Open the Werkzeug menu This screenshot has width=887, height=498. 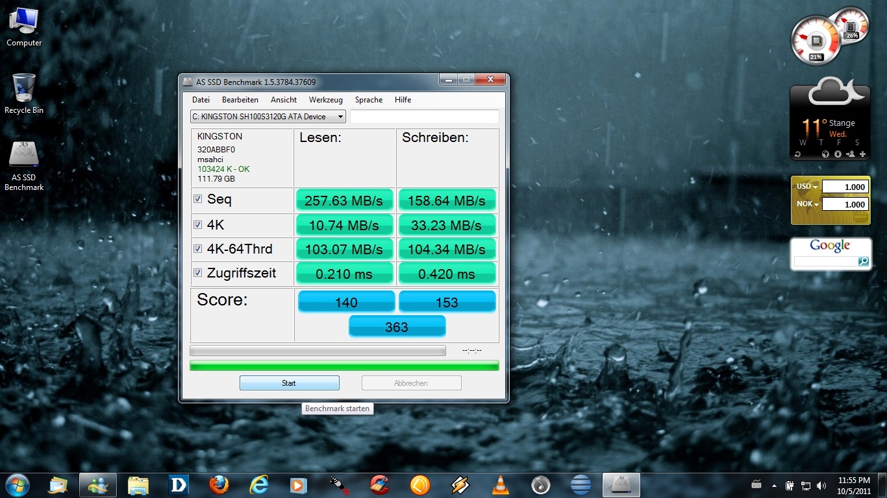click(x=326, y=100)
